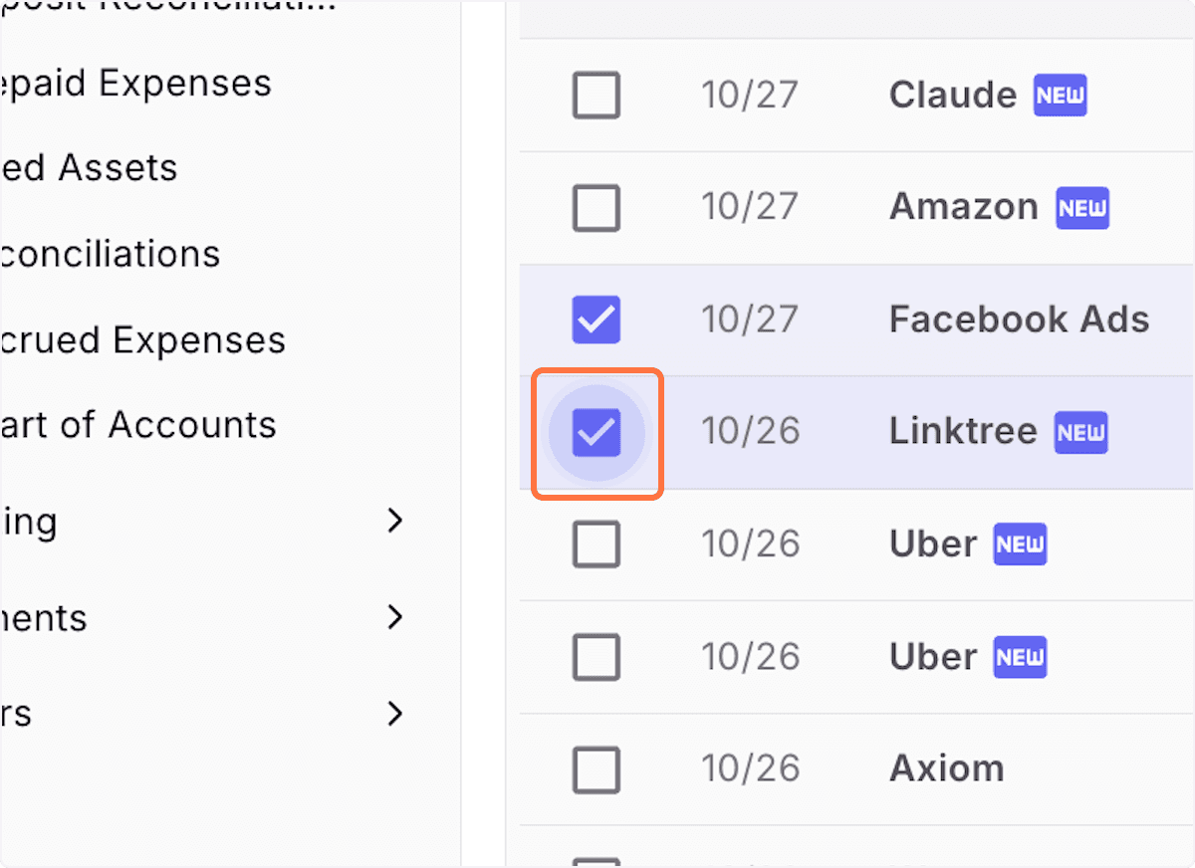Click the NEW badge on the first Uber row

coord(1019,544)
